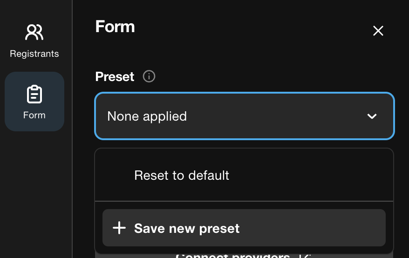The height and width of the screenshot is (258, 409).
Task: Click the Preset section heading
Action: [115, 77]
